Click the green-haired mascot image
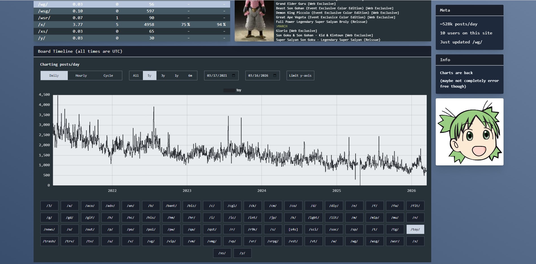Viewport: 536px width, 264px height. point(469,132)
